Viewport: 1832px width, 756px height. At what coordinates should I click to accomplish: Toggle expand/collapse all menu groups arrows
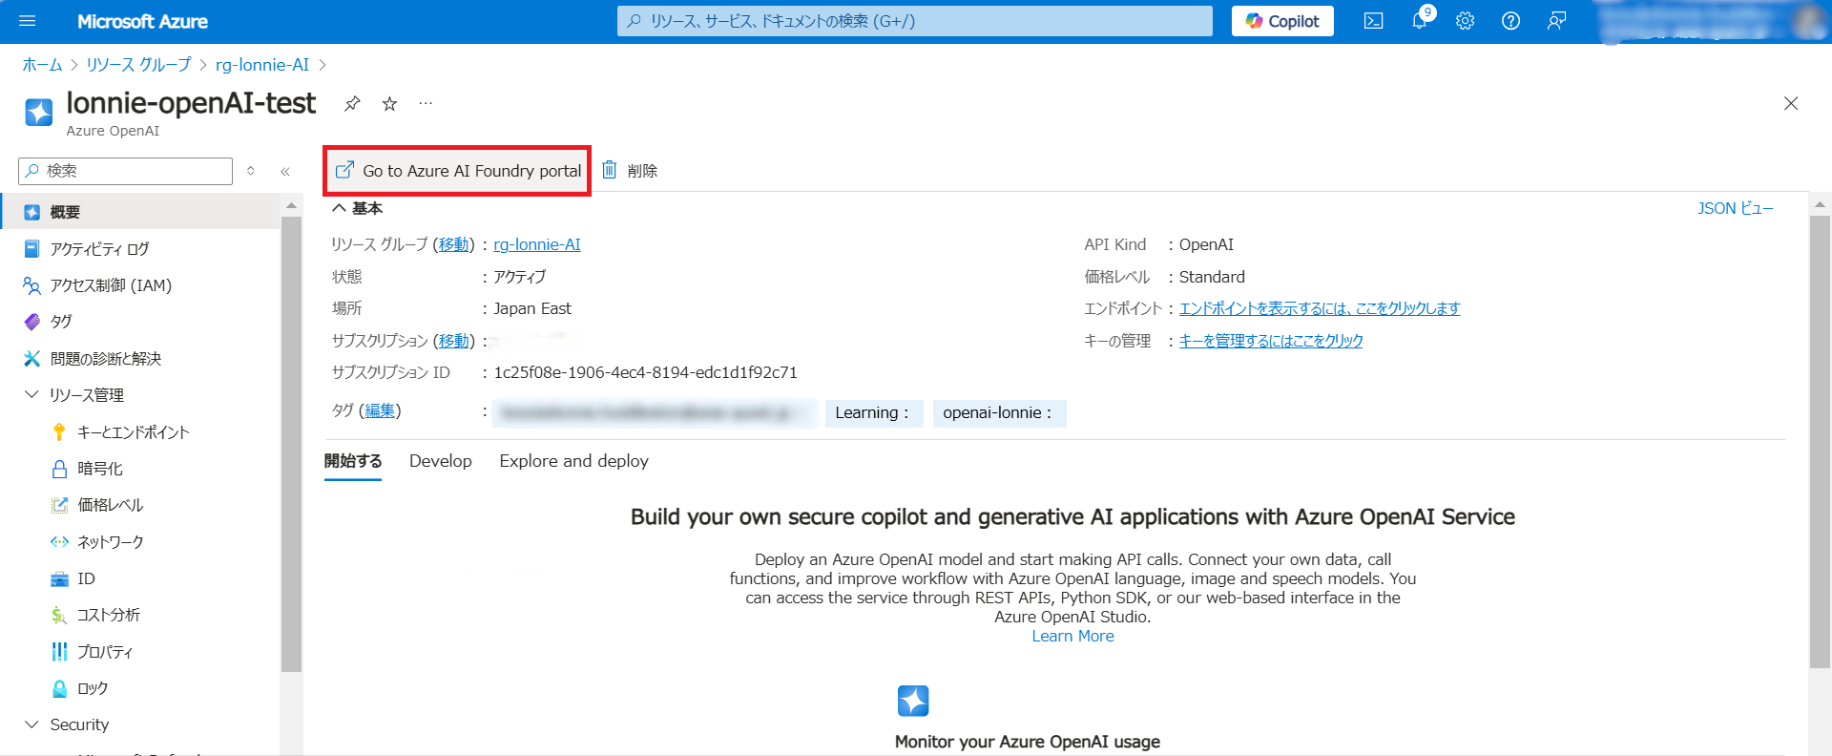tap(251, 171)
